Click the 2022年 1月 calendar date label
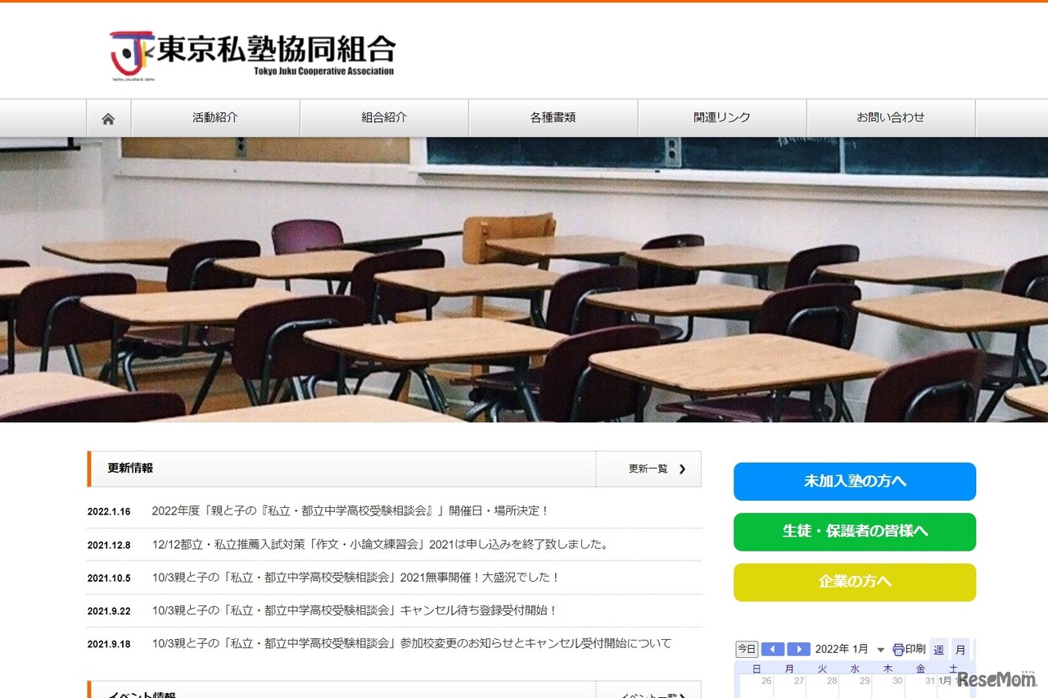The height and width of the screenshot is (698, 1048). click(x=842, y=650)
